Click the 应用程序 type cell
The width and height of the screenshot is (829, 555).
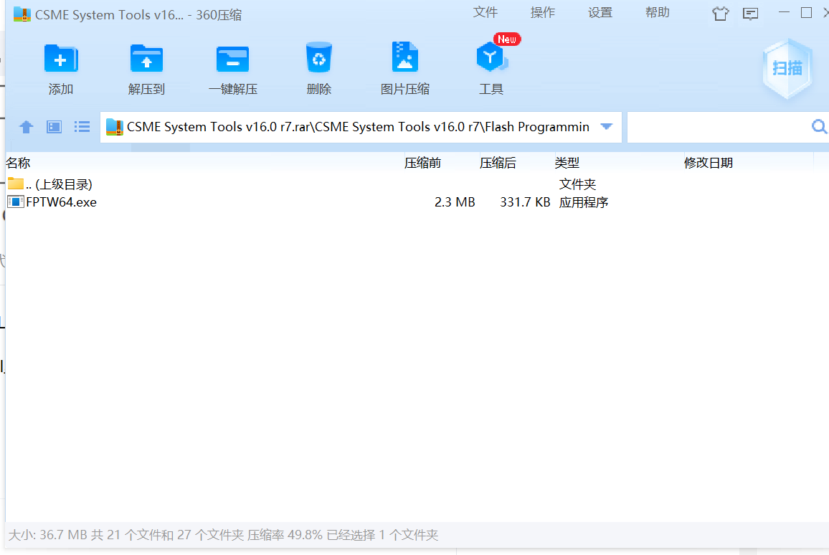click(584, 202)
